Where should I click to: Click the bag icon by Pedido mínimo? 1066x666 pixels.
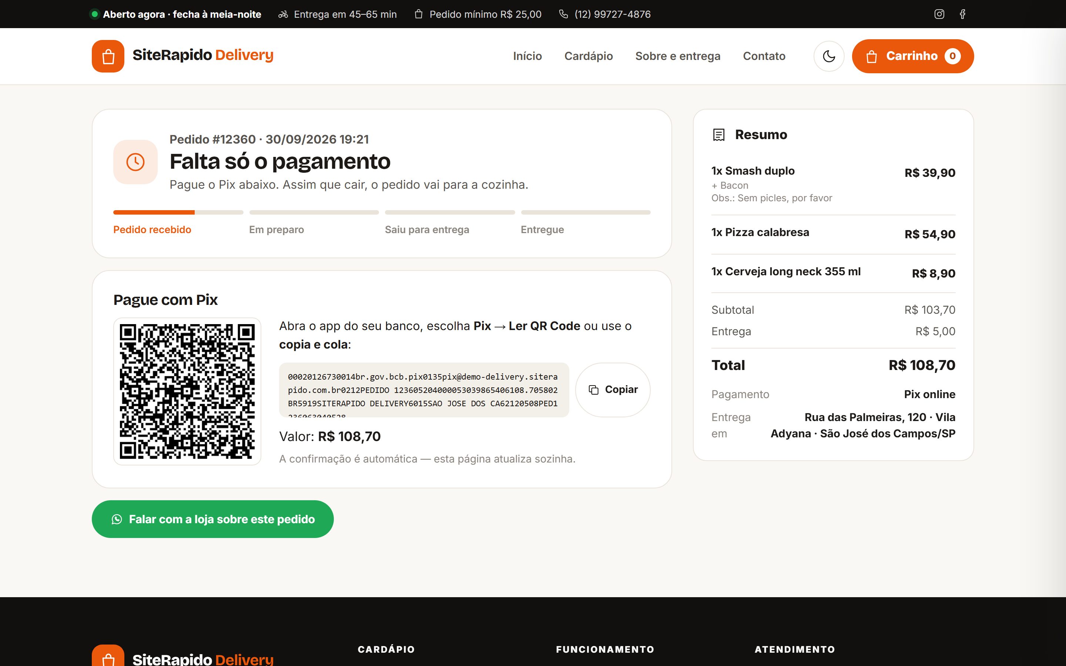coord(419,14)
